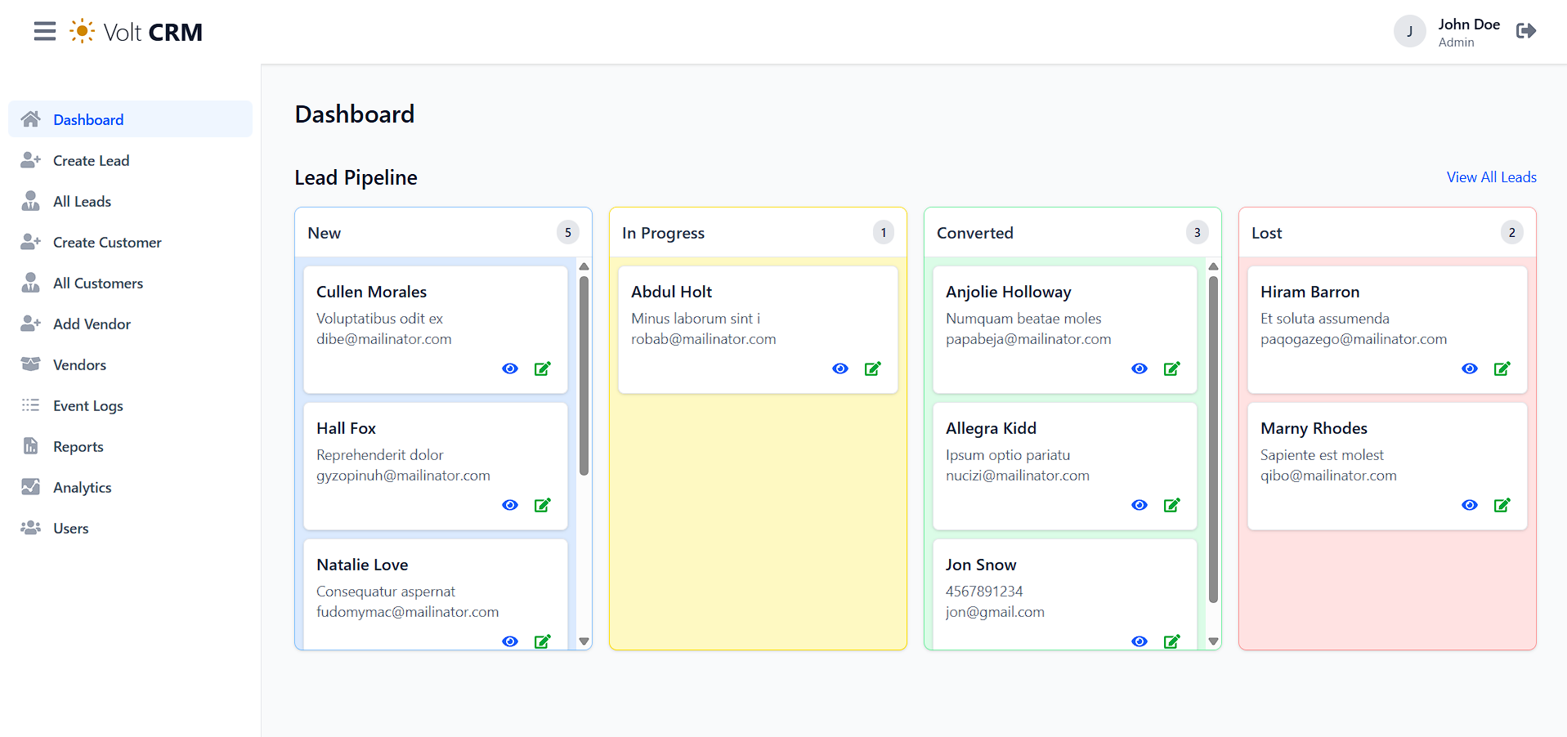The height and width of the screenshot is (737, 1567).
Task: Edit the Hall Fox lead
Action: (x=542, y=505)
